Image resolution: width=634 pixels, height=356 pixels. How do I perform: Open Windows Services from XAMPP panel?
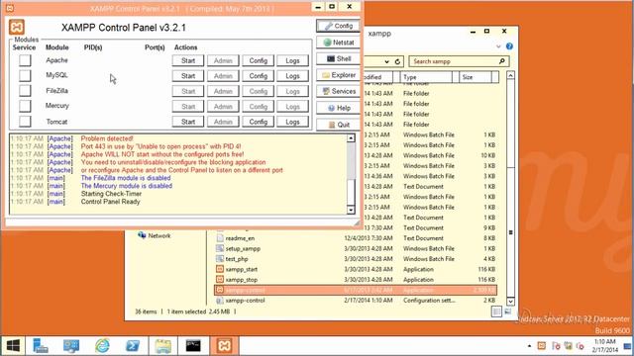coord(338,92)
